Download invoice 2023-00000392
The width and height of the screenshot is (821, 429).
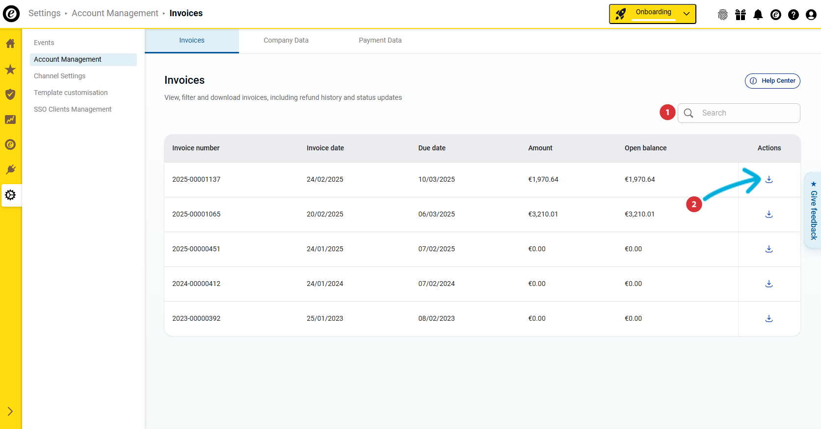click(769, 319)
